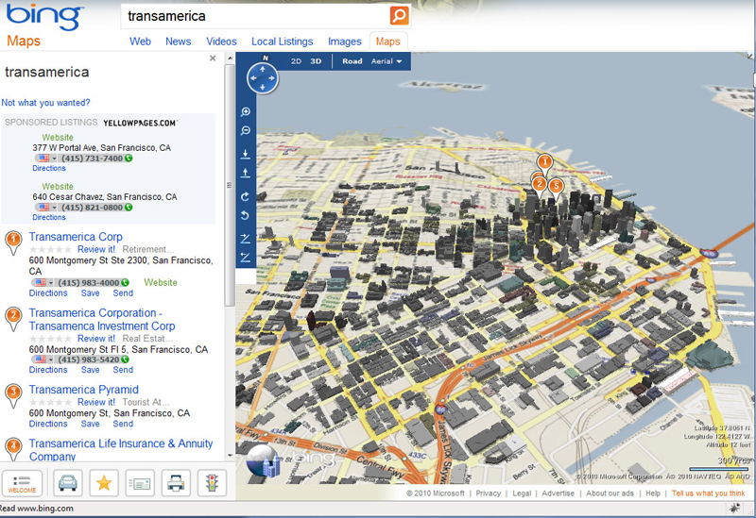The height and width of the screenshot is (518, 756).
Task: Show traffic with the traffic light icon
Action: (x=212, y=483)
